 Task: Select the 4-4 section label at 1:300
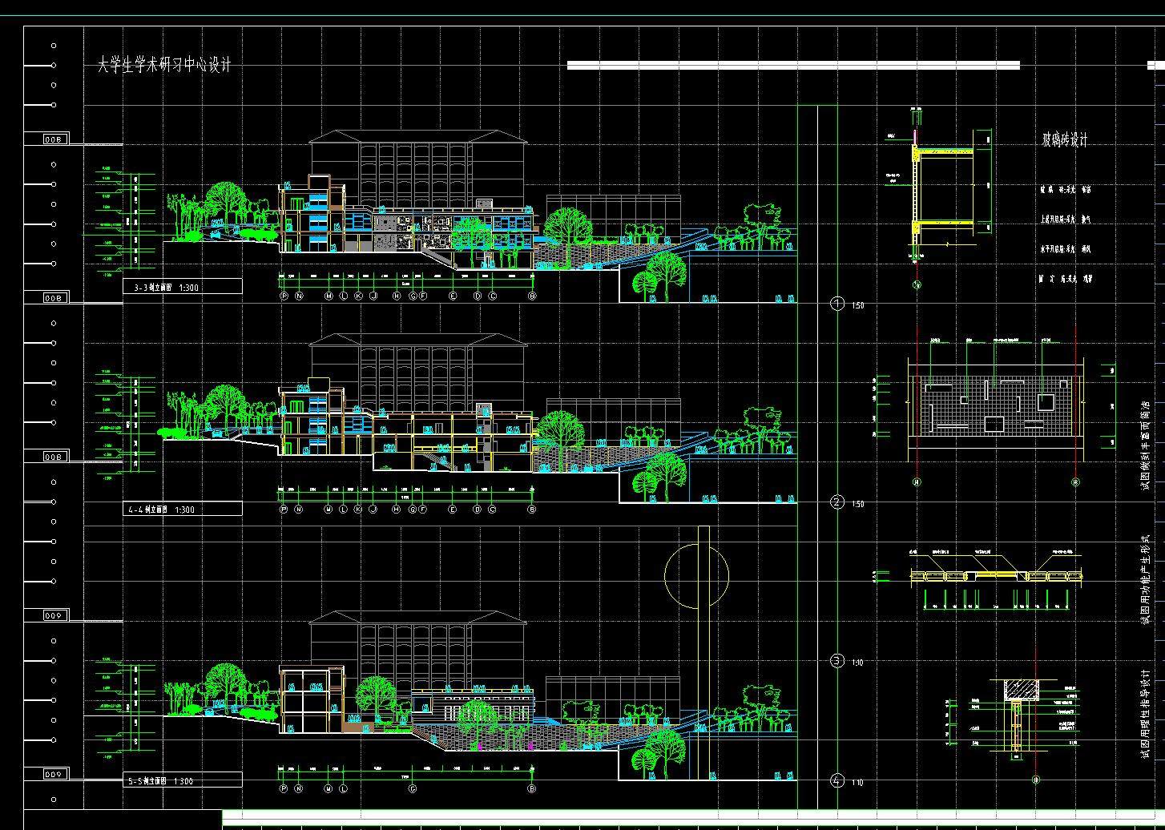click(x=161, y=510)
